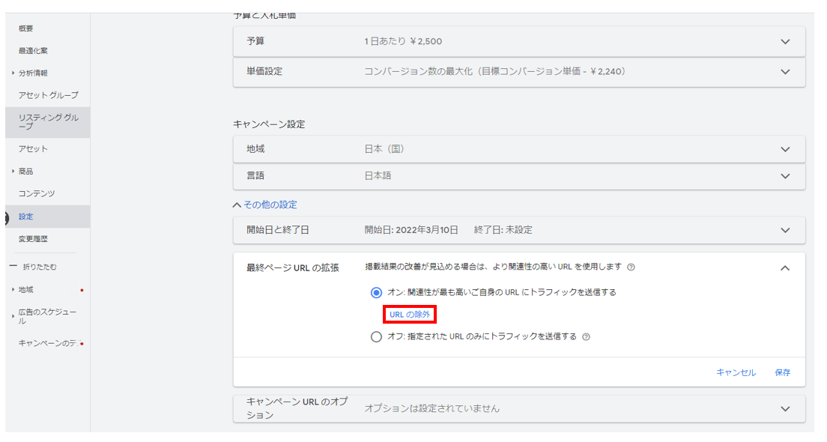This screenshot has height=442, width=827.
Task: Click 保存 button
Action: click(783, 372)
